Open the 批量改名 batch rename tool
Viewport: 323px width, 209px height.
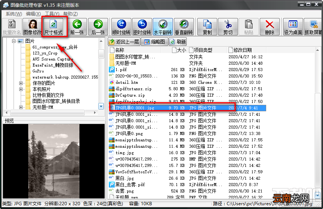click(x=12, y=27)
